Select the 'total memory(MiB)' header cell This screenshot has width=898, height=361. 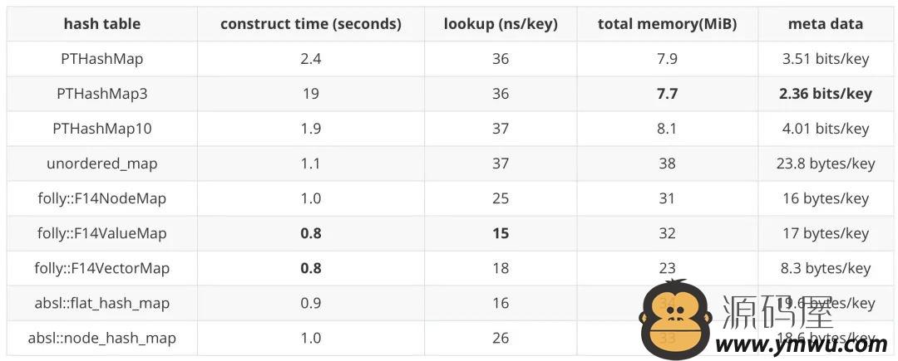coord(667,24)
